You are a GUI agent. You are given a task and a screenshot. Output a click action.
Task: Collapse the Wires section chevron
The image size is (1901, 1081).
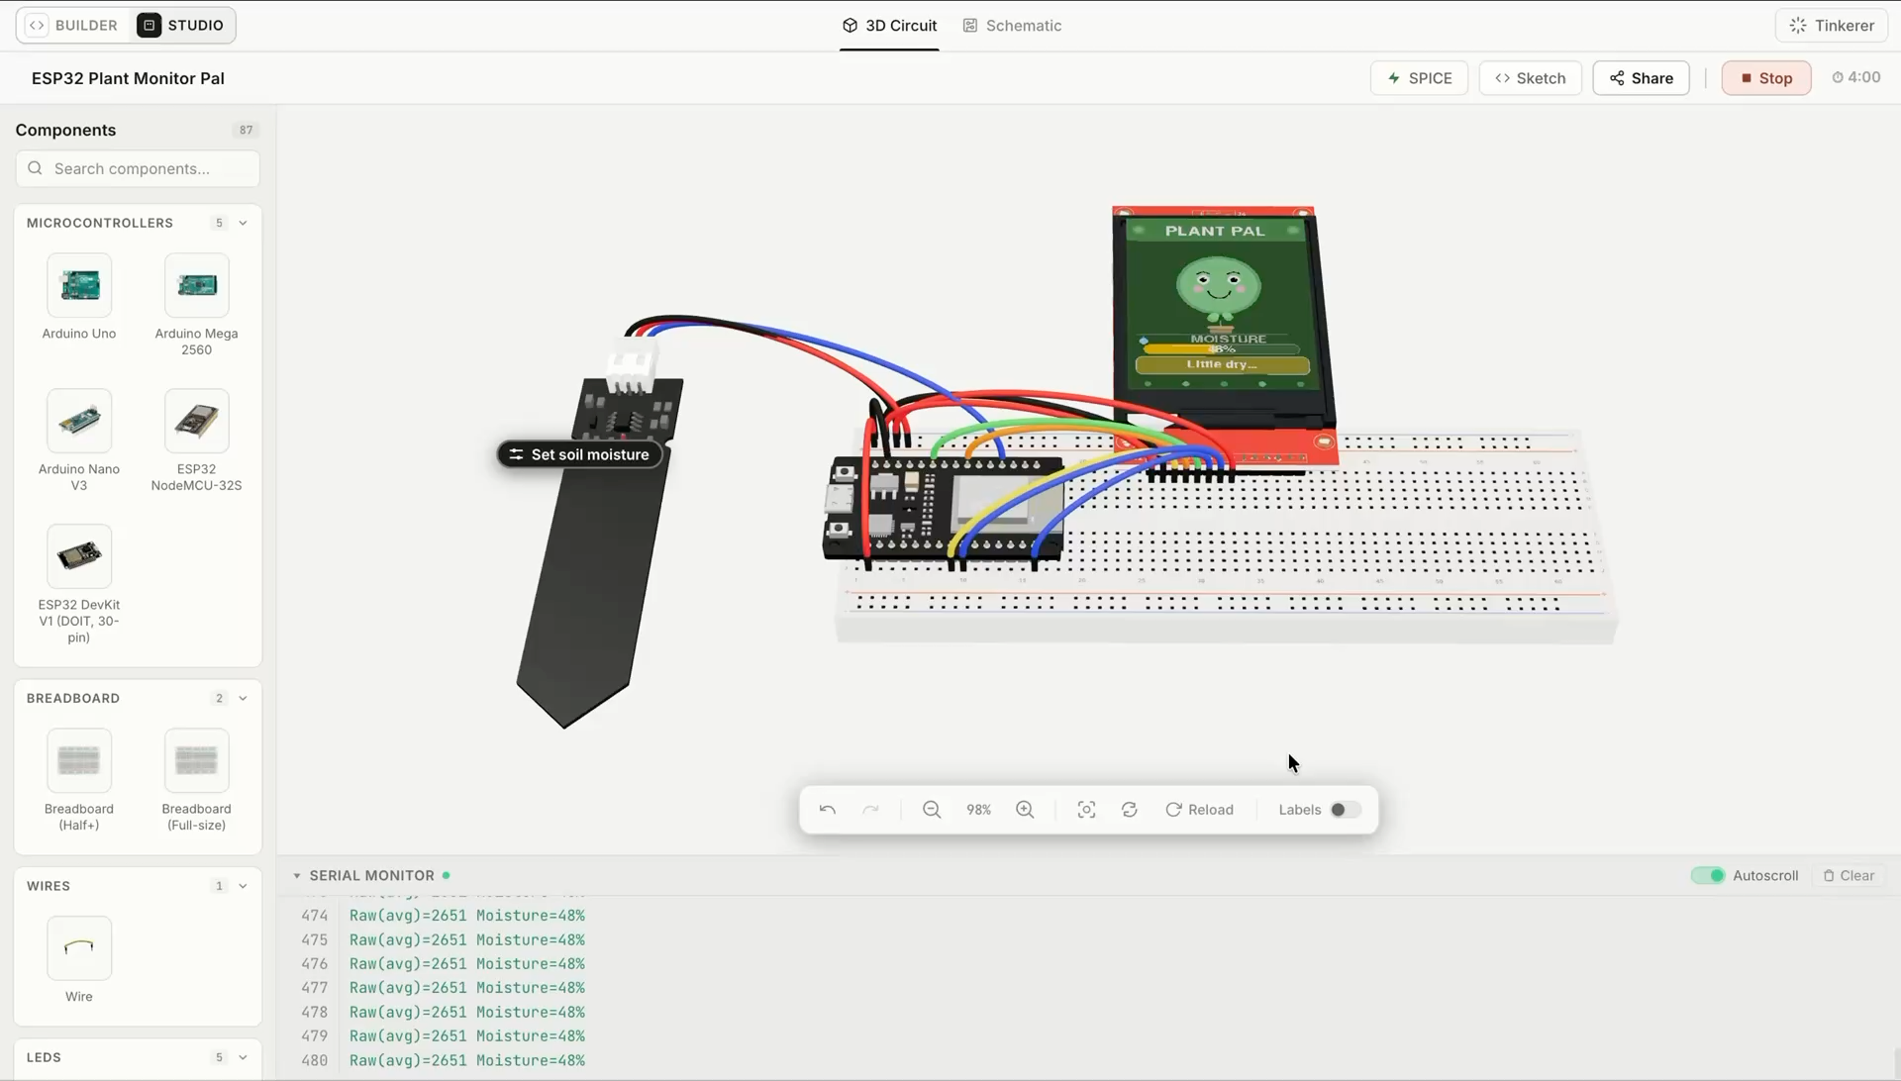[243, 886]
